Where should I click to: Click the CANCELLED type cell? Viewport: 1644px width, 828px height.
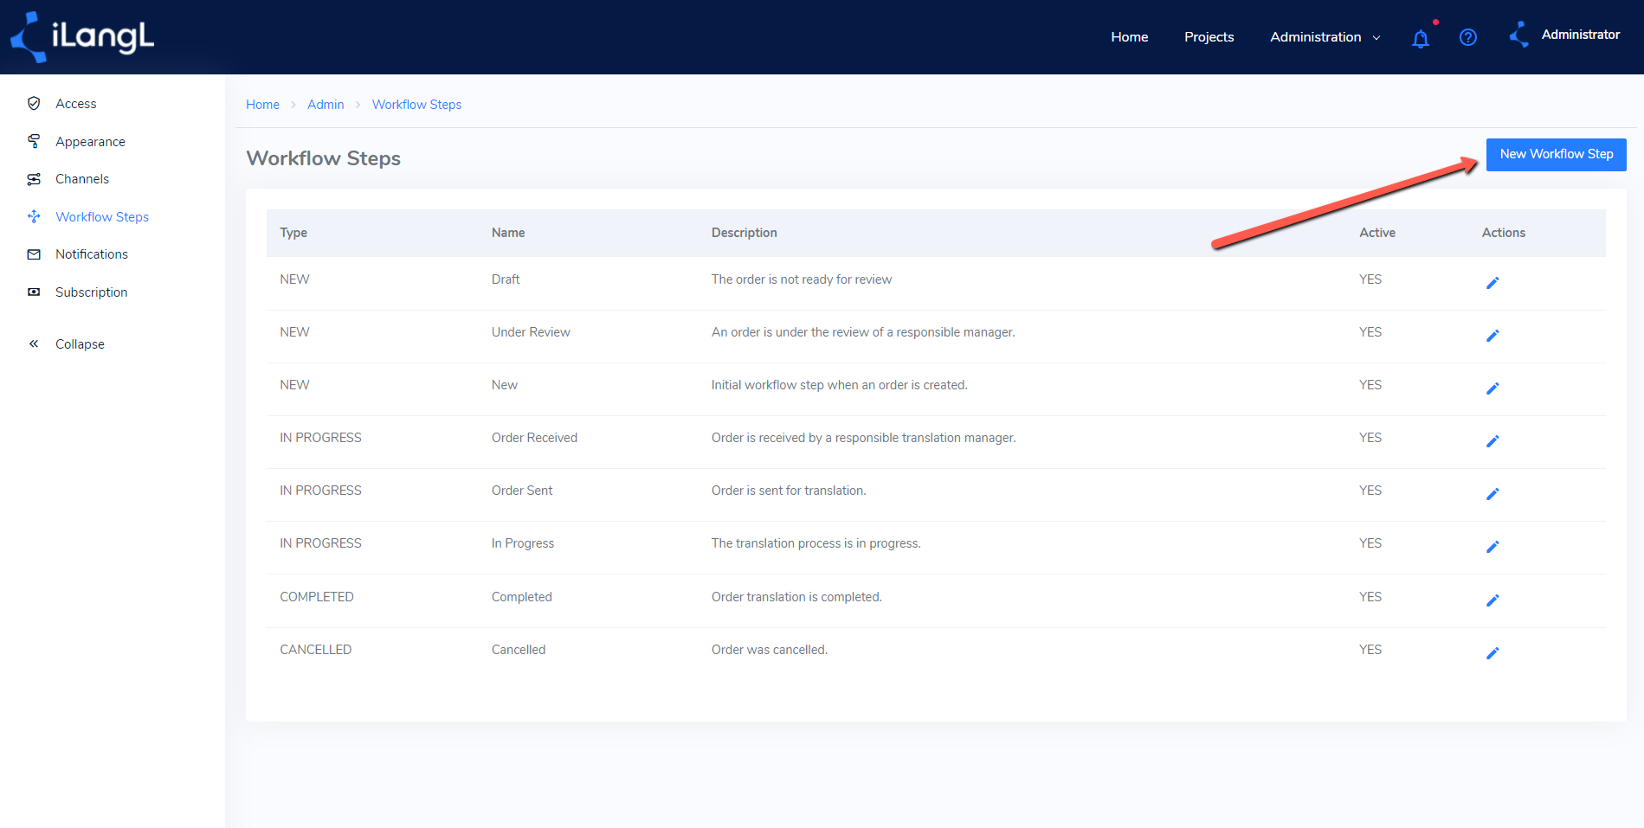pyautogui.click(x=315, y=650)
